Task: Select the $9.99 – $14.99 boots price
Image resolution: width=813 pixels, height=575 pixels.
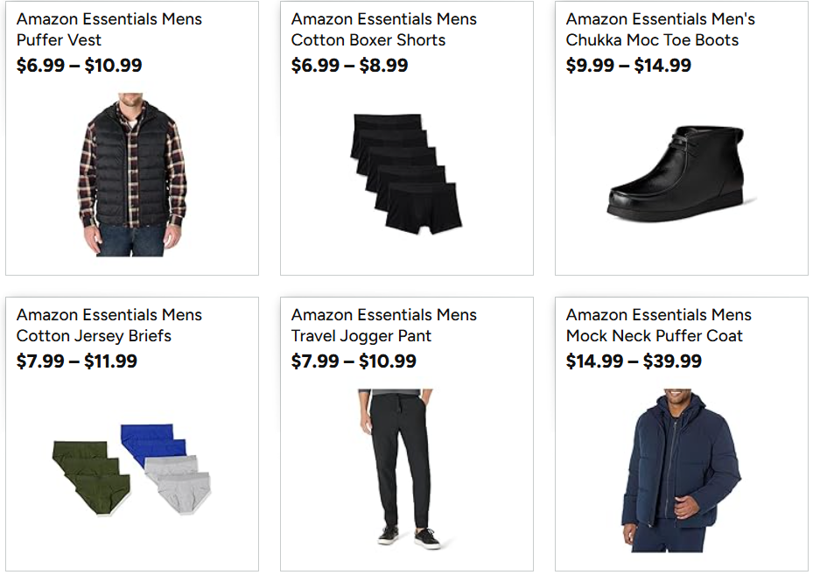Action: click(628, 66)
